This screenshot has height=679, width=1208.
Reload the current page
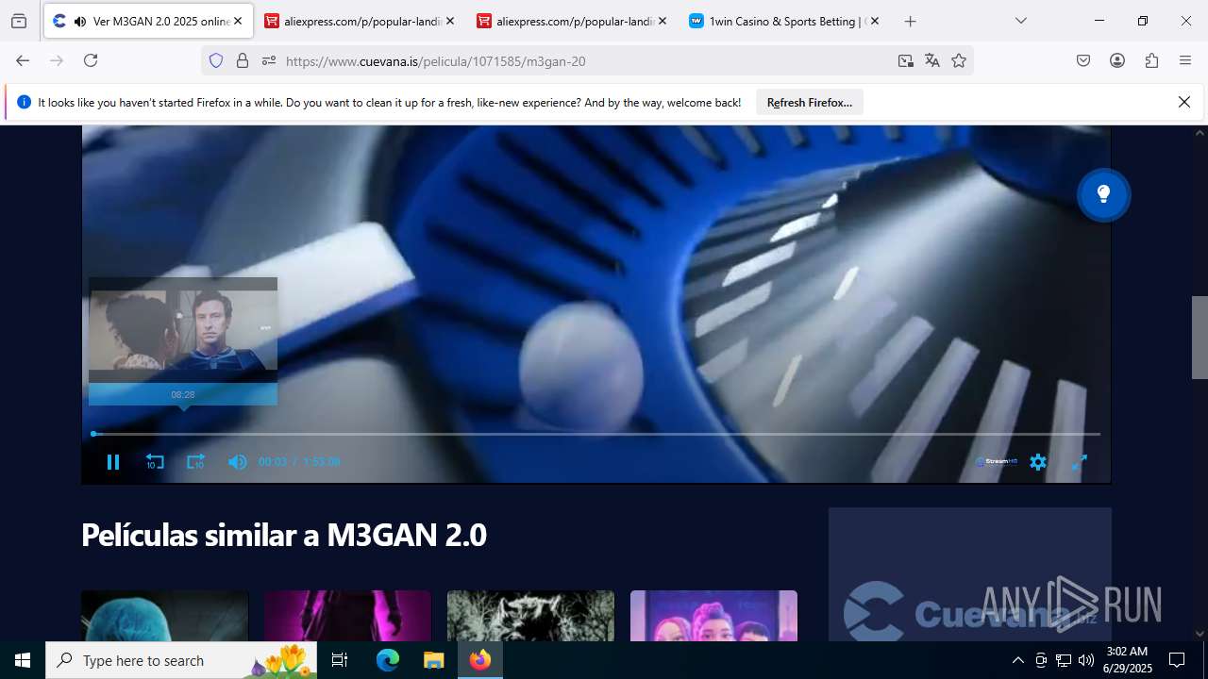pyautogui.click(x=91, y=60)
